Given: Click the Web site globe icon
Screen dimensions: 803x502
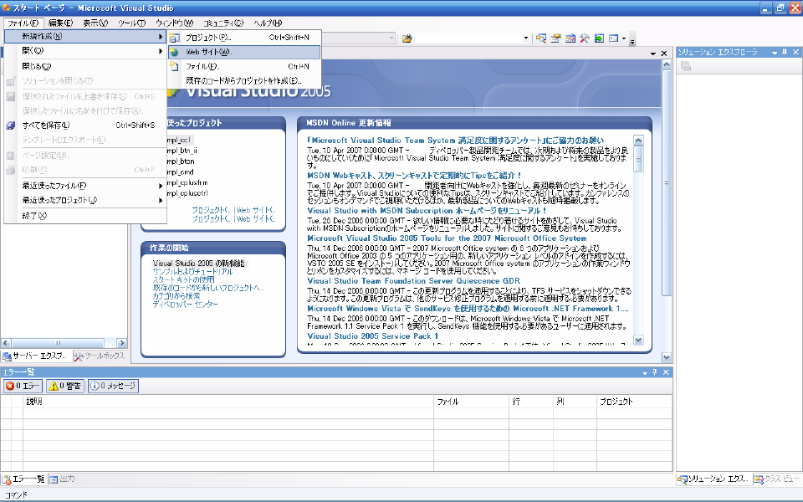Looking at the screenshot, I should tap(175, 52).
